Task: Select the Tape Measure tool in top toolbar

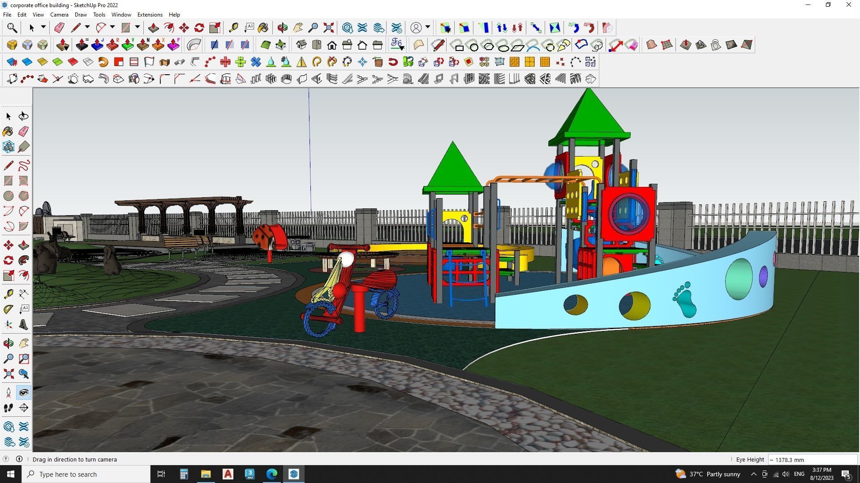Action: (x=233, y=28)
